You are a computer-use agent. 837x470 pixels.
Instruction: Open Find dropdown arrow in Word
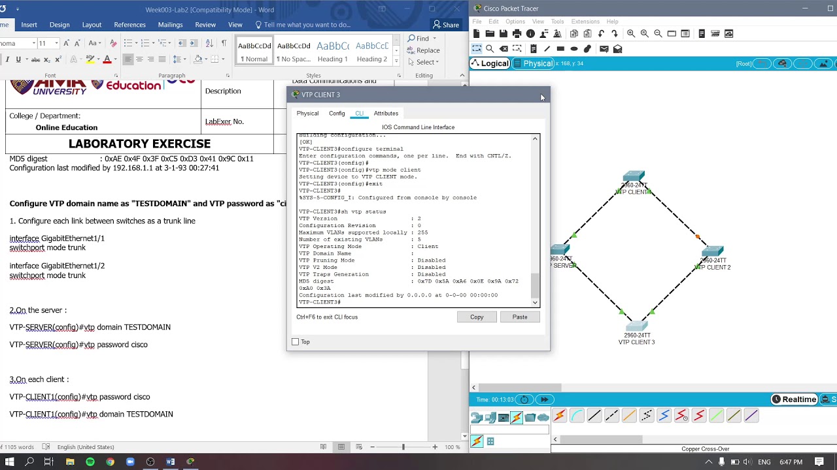(x=434, y=39)
